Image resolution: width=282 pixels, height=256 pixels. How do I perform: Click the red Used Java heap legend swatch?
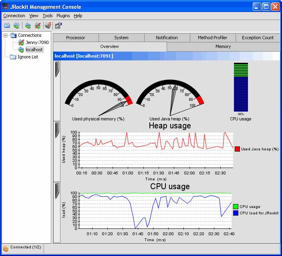[x=237, y=149]
